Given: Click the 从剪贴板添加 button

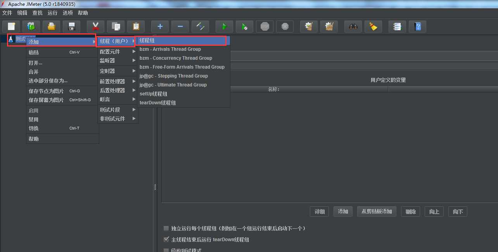Looking at the screenshot, I should [377, 212].
